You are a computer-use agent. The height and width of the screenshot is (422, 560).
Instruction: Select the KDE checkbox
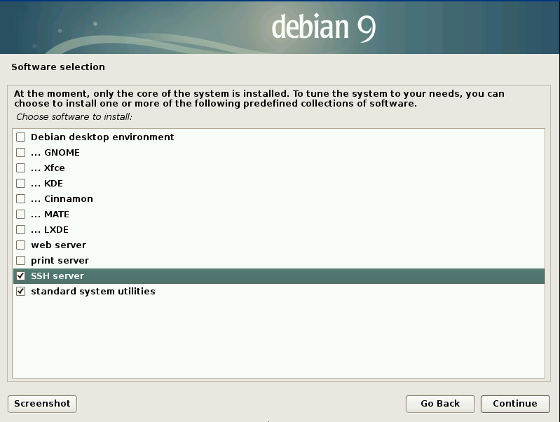[20, 184]
